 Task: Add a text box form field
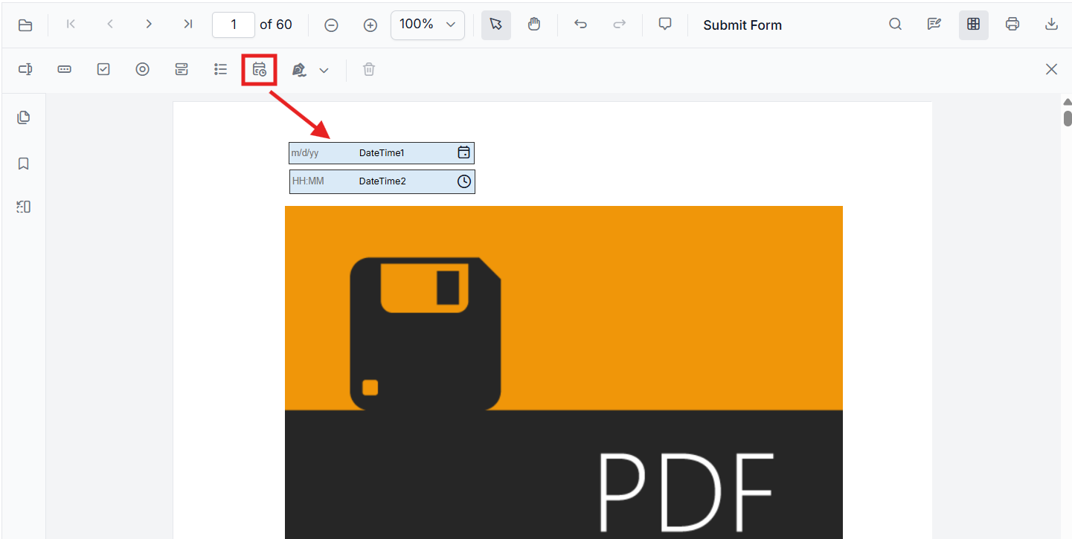(25, 69)
